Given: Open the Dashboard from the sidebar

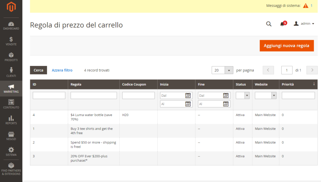Looking at the screenshot, I should 11,26.
